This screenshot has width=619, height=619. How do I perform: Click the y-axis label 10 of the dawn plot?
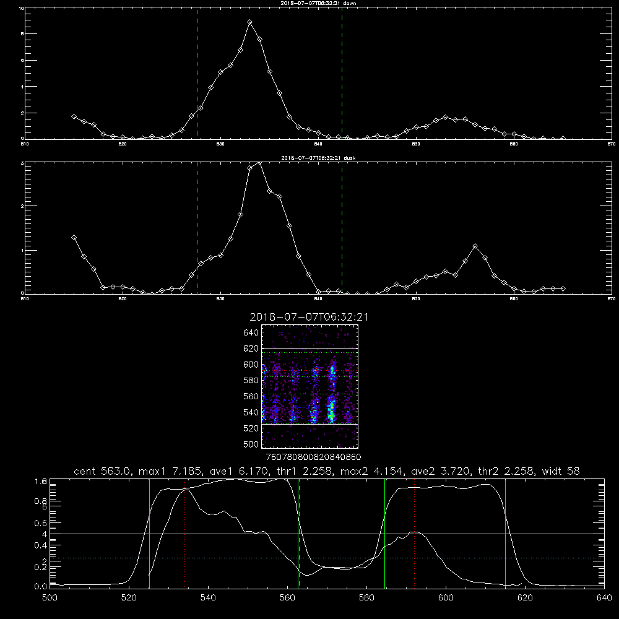click(x=22, y=8)
